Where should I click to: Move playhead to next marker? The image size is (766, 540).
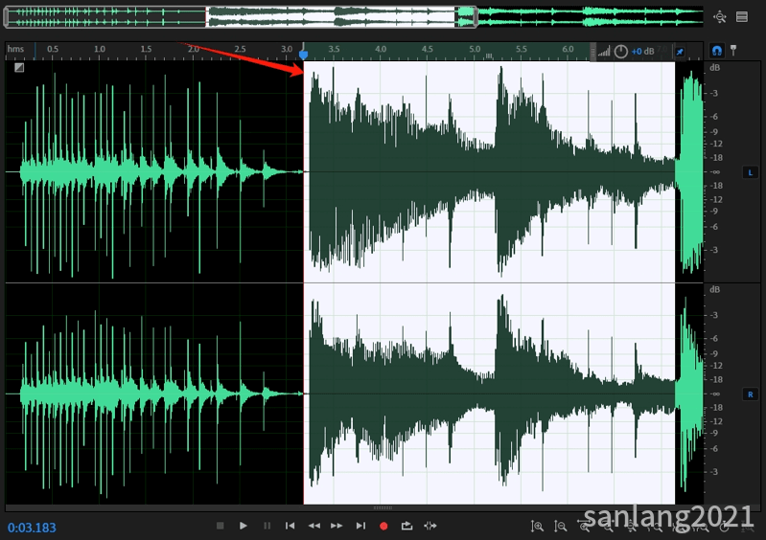click(x=360, y=526)
